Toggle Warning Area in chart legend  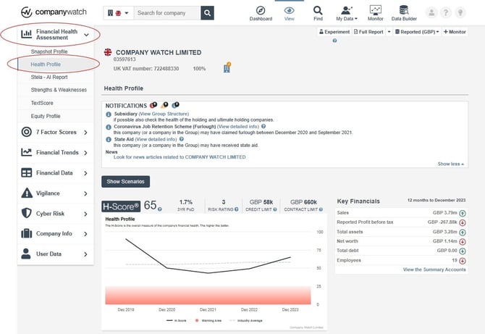pyautogui.click(x=208, y=321)
